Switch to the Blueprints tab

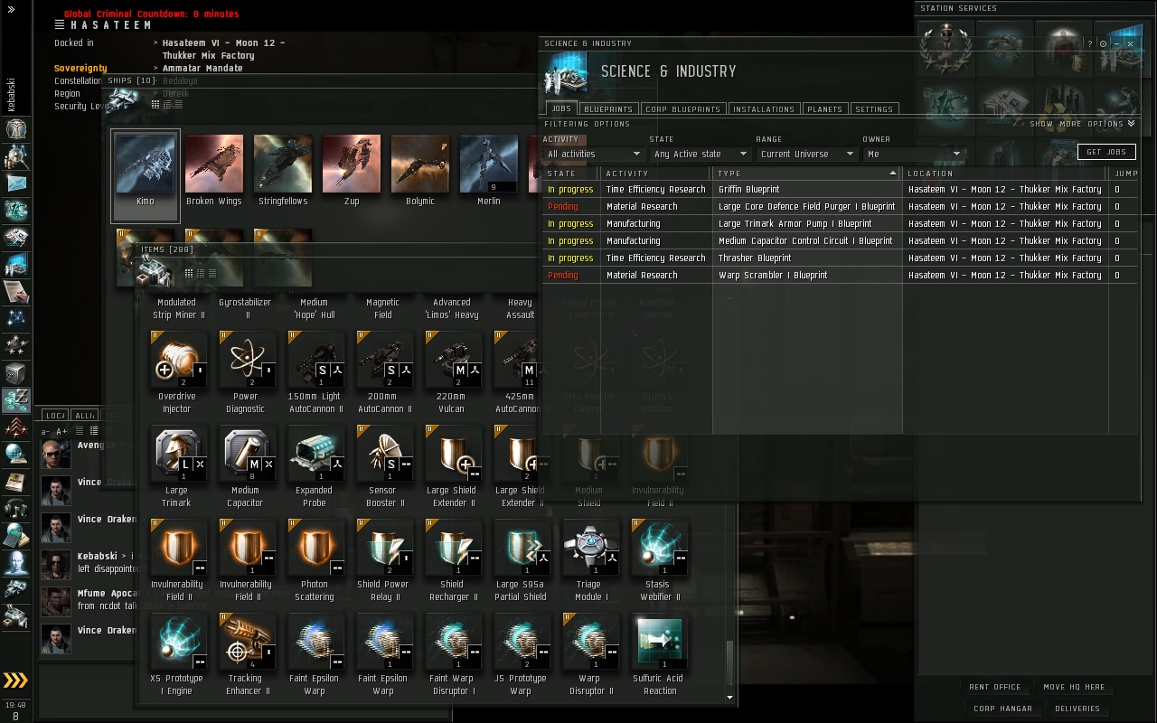[x=608, y=109]
